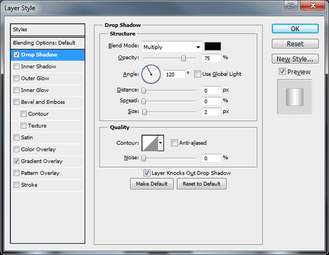Open the New Style dialog
Screen dimensions: 329x255
coord(295,59)
